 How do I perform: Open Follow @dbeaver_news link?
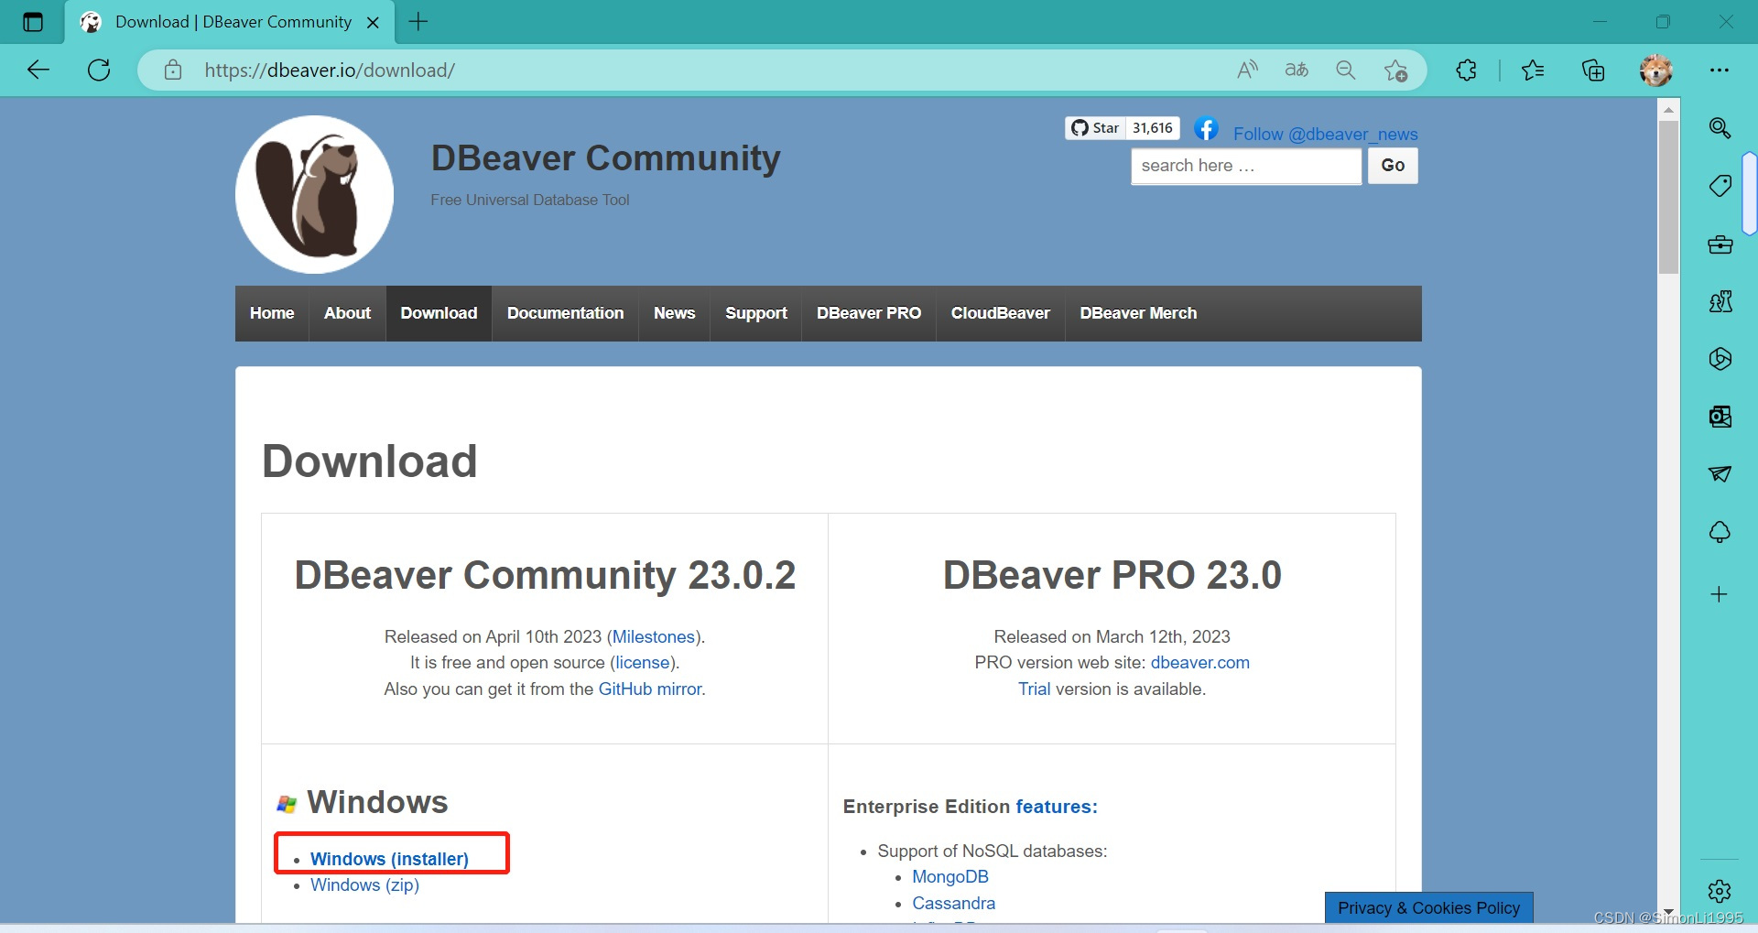click(x=1325, y=135)
